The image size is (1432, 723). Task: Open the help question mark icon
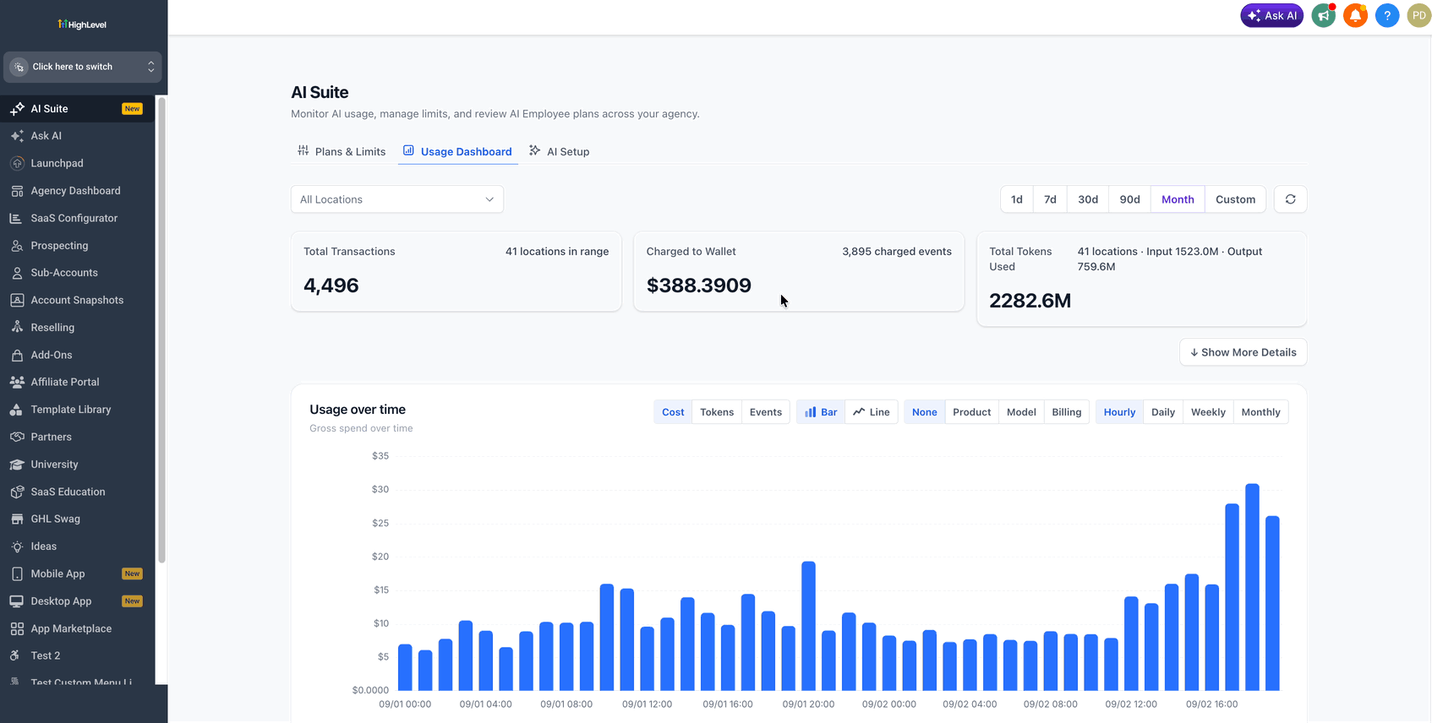1387,15
